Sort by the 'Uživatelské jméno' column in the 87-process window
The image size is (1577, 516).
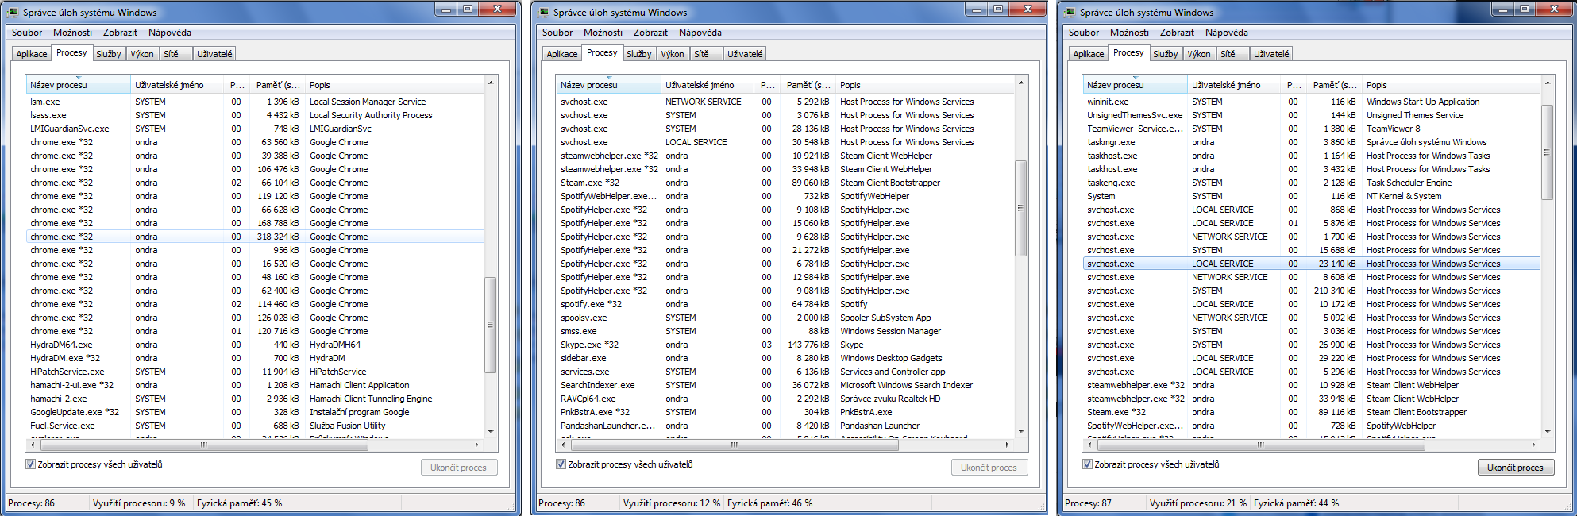click(x=1225, y=85)
